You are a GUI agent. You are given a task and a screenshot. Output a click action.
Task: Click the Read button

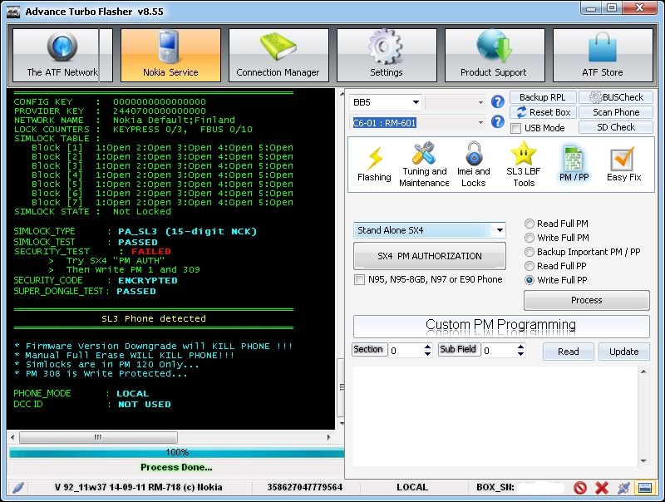point(568,352)
